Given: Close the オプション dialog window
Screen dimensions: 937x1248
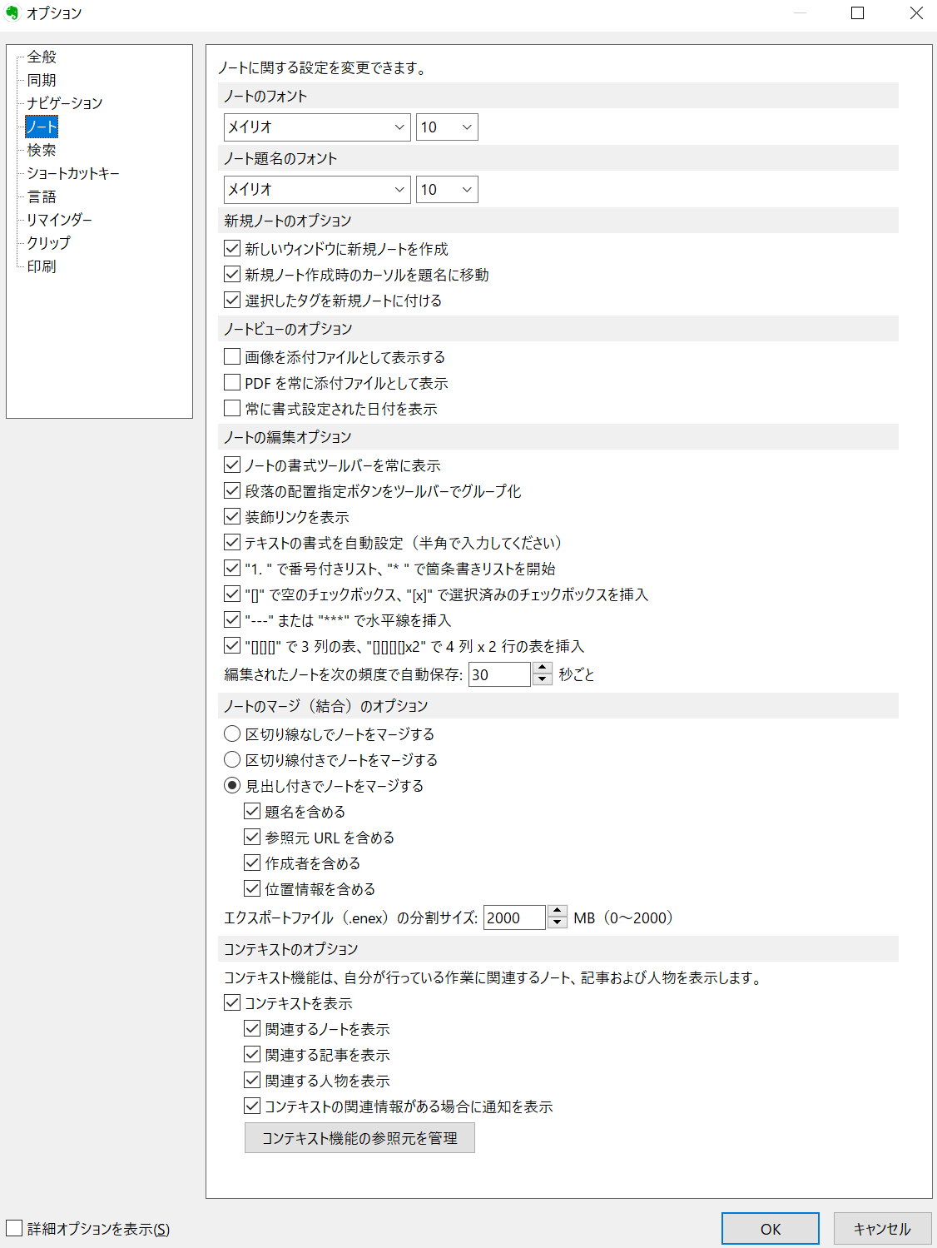Looking at the screenshot, I should point(916,13).
